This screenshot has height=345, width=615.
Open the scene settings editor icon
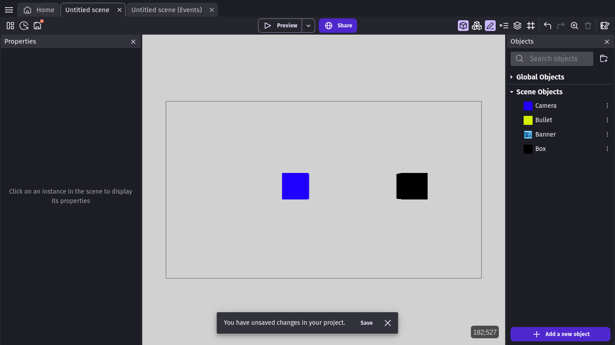605,26
